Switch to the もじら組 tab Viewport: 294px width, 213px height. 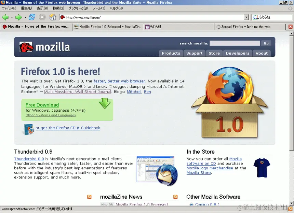pos(179,27)
